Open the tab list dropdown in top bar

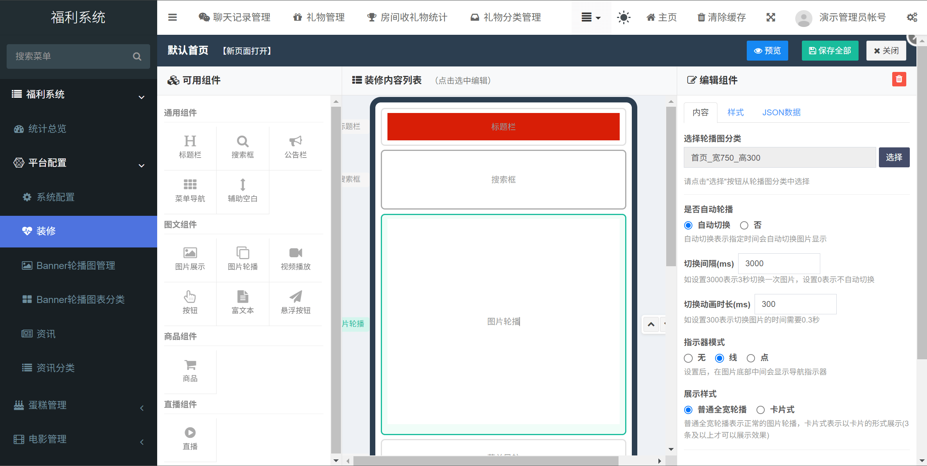[591, 18]
